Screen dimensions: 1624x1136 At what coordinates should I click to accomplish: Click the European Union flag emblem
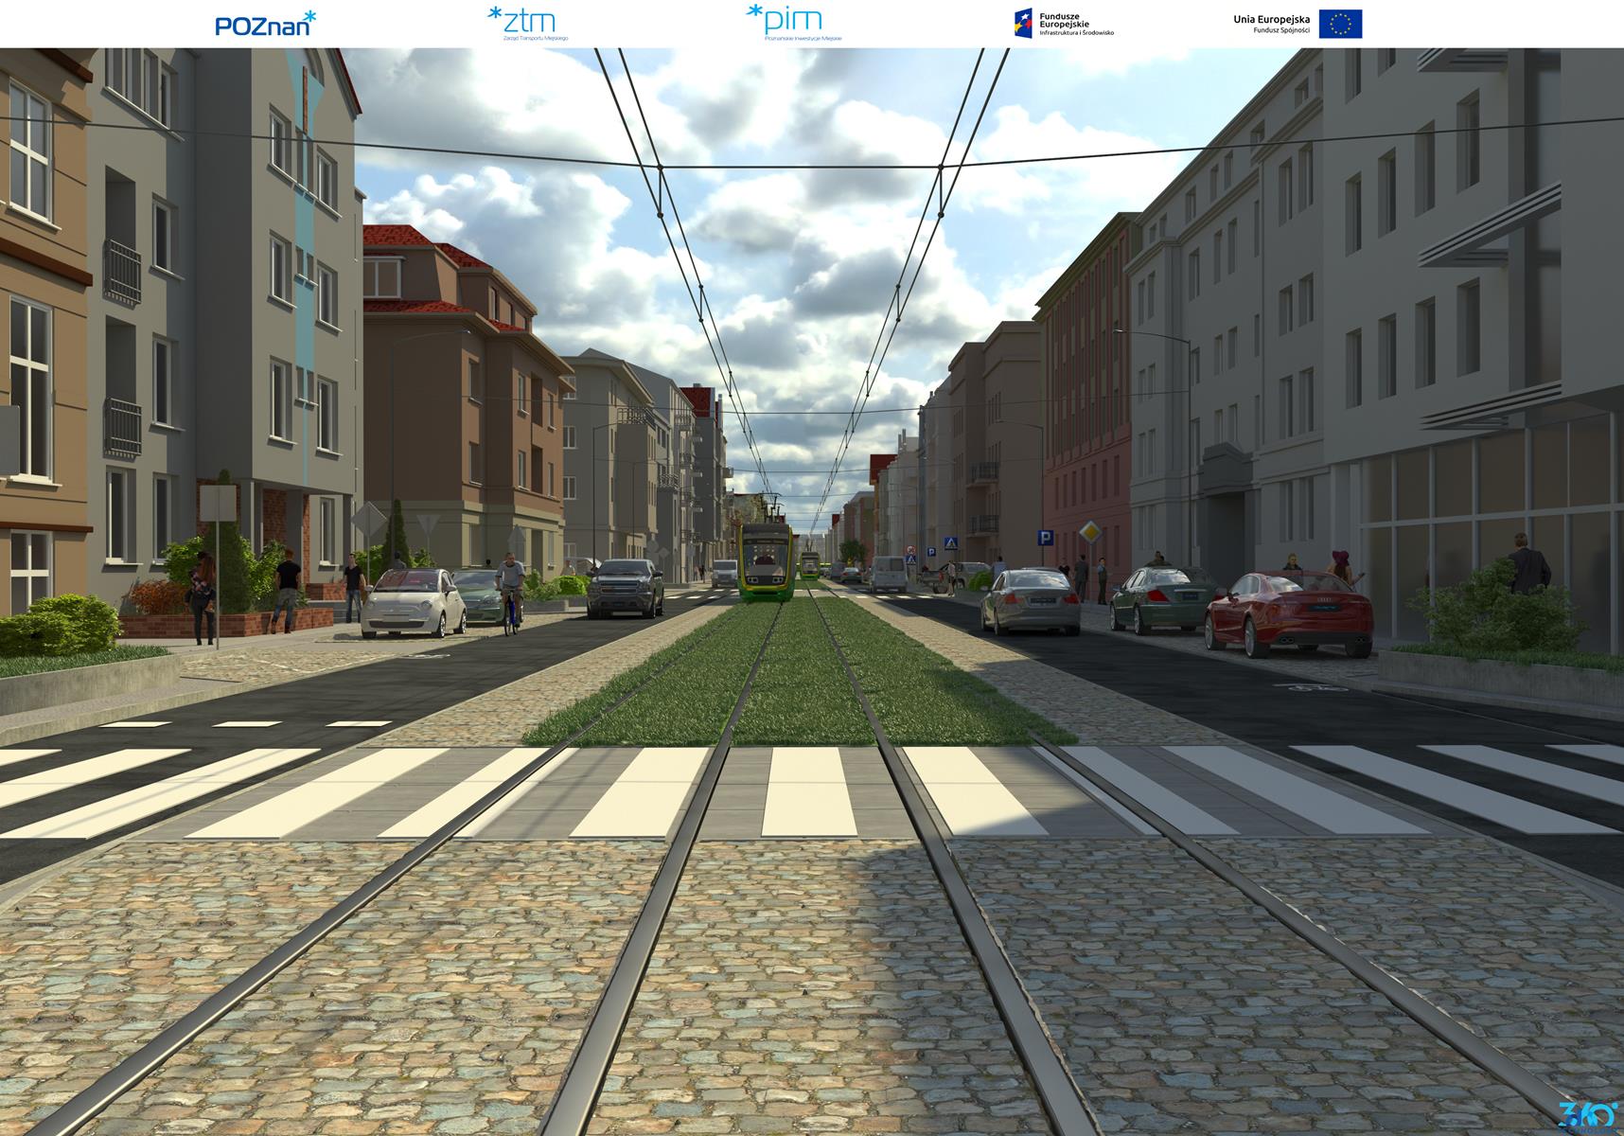(x=1340, y=24)
